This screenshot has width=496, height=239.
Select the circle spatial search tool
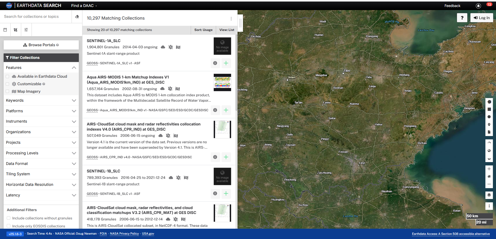coord(489,117)
